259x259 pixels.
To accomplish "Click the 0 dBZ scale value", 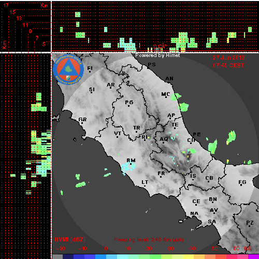I will click(106, 249).
